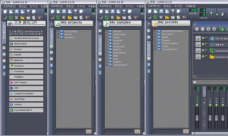The height and width of the screenshot is (136, 228).
Task: Solo the Beat/Bassline track
Action: pos(206,50)
